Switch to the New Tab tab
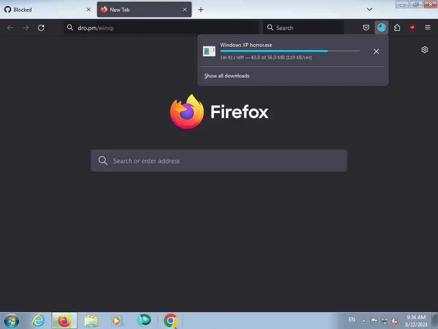 click(x=144, y=9)
